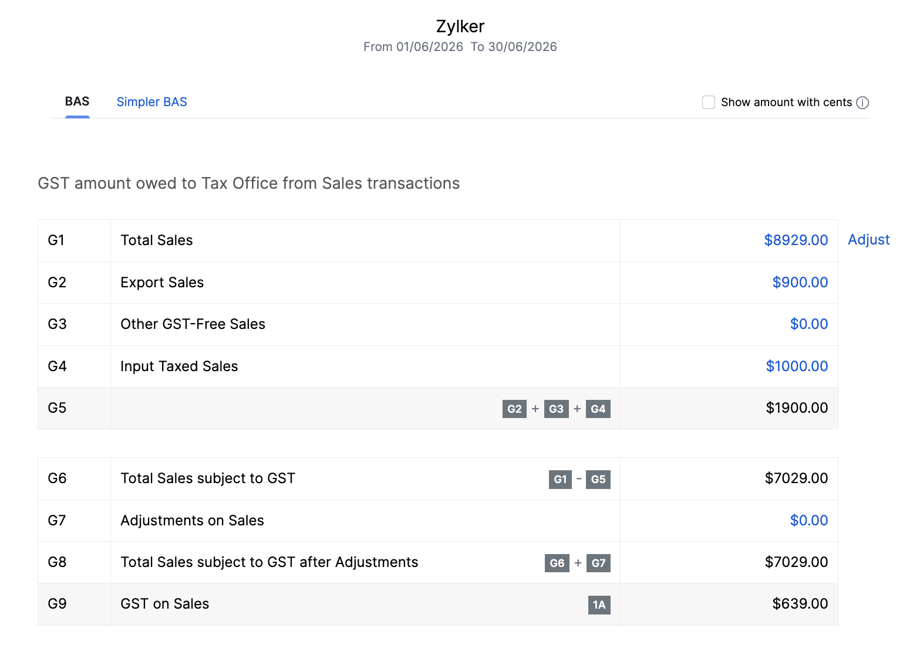The width and height of the screenshot is (910, 652).
Task: Open the info icon beside cents option
Action: pyautogui.click(x=862, y=103)
